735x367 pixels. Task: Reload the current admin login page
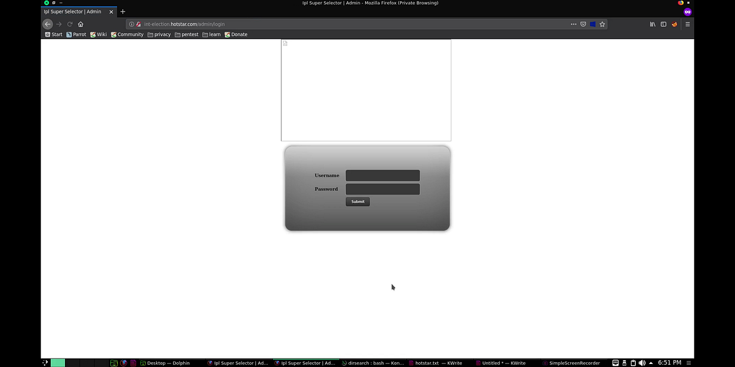[x=70, y=24]
